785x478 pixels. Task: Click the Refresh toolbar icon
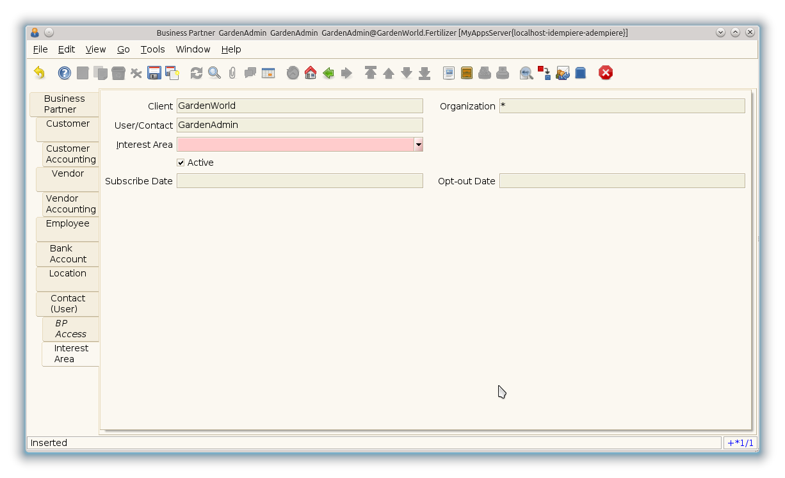coord(197,73)
